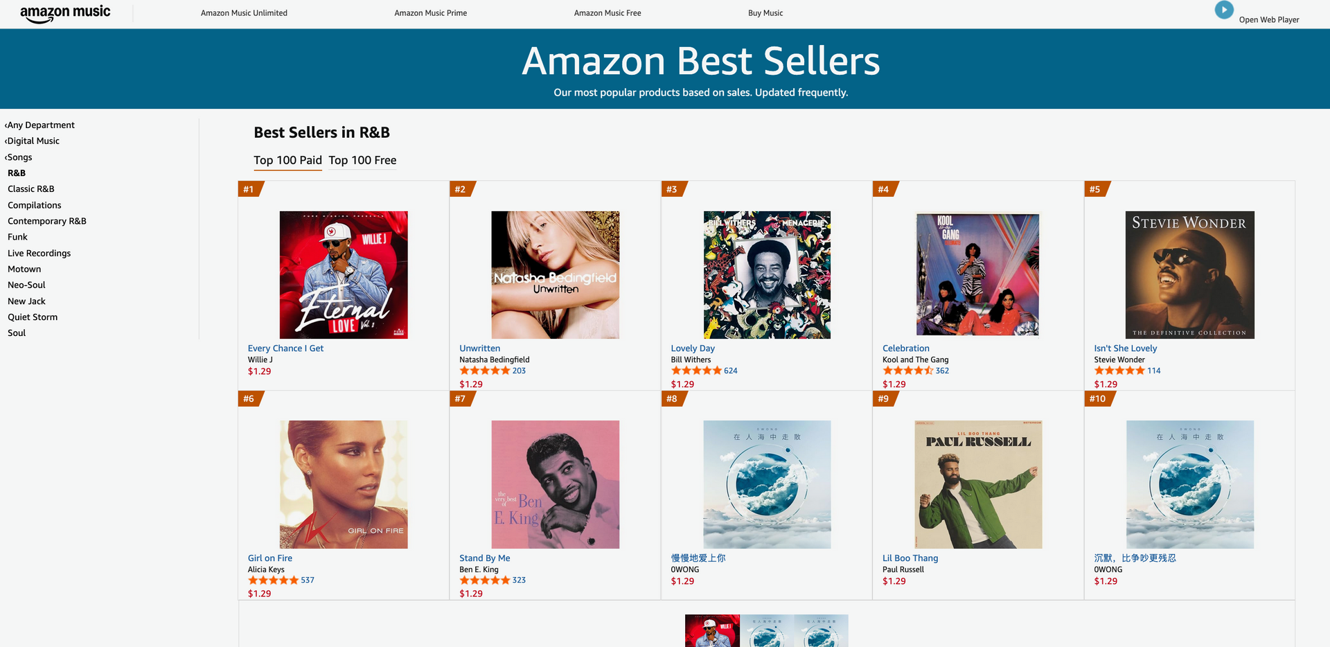Open the Girl on Fire cover art
This screenshot has width=1330, height=647.
344,484
